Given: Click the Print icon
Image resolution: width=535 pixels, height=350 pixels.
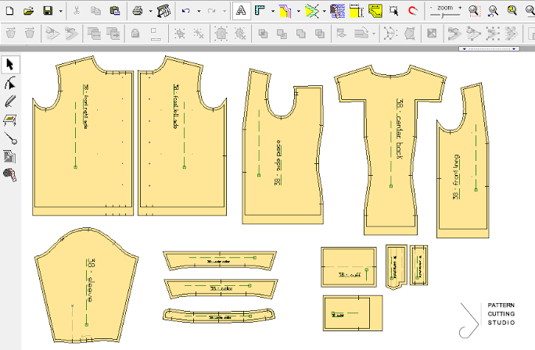Looking at the screenshot, I should tap(138, 11).
